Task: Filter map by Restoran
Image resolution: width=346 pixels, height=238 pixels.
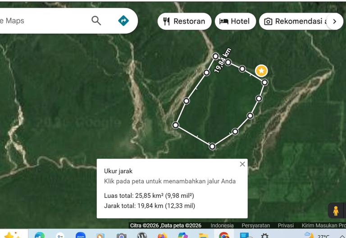Action: [184, 21]
